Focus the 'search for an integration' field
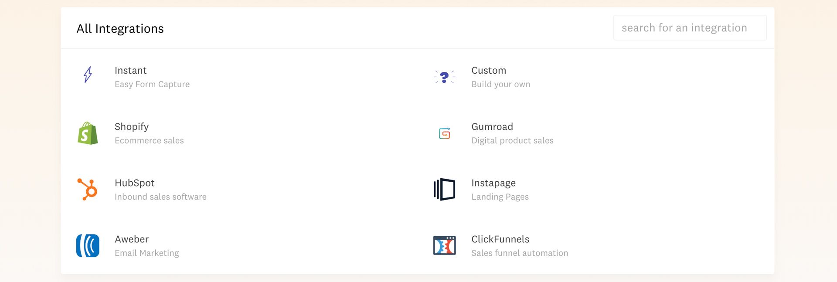The image size is (837, 282). point(690,28)
